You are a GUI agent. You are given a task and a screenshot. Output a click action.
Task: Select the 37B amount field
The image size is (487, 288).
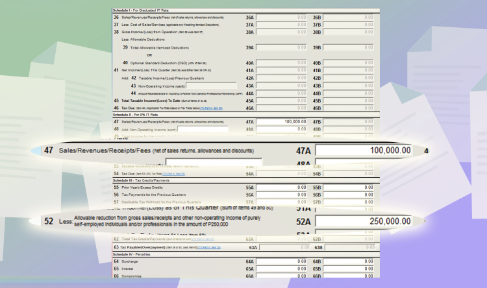coord(348,25)
